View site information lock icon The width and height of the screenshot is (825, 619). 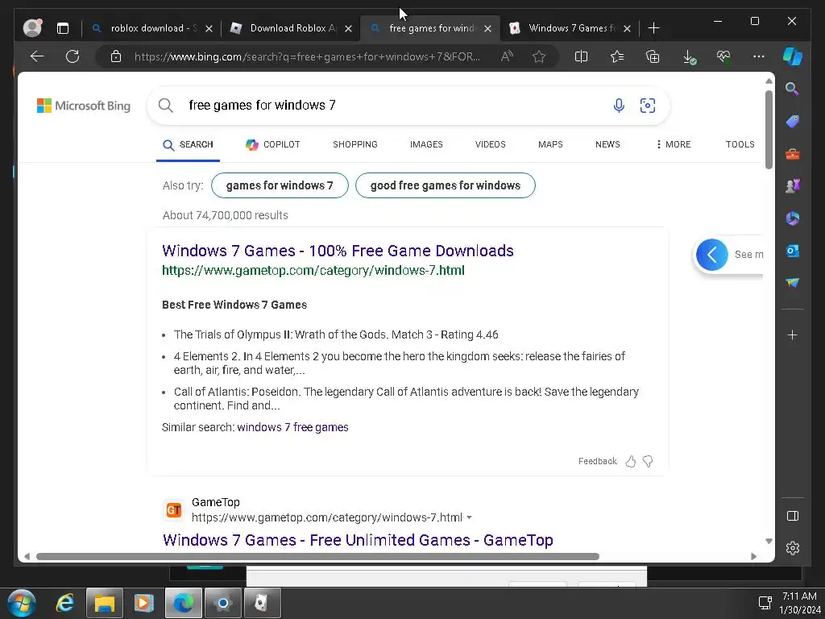point(116,57)
